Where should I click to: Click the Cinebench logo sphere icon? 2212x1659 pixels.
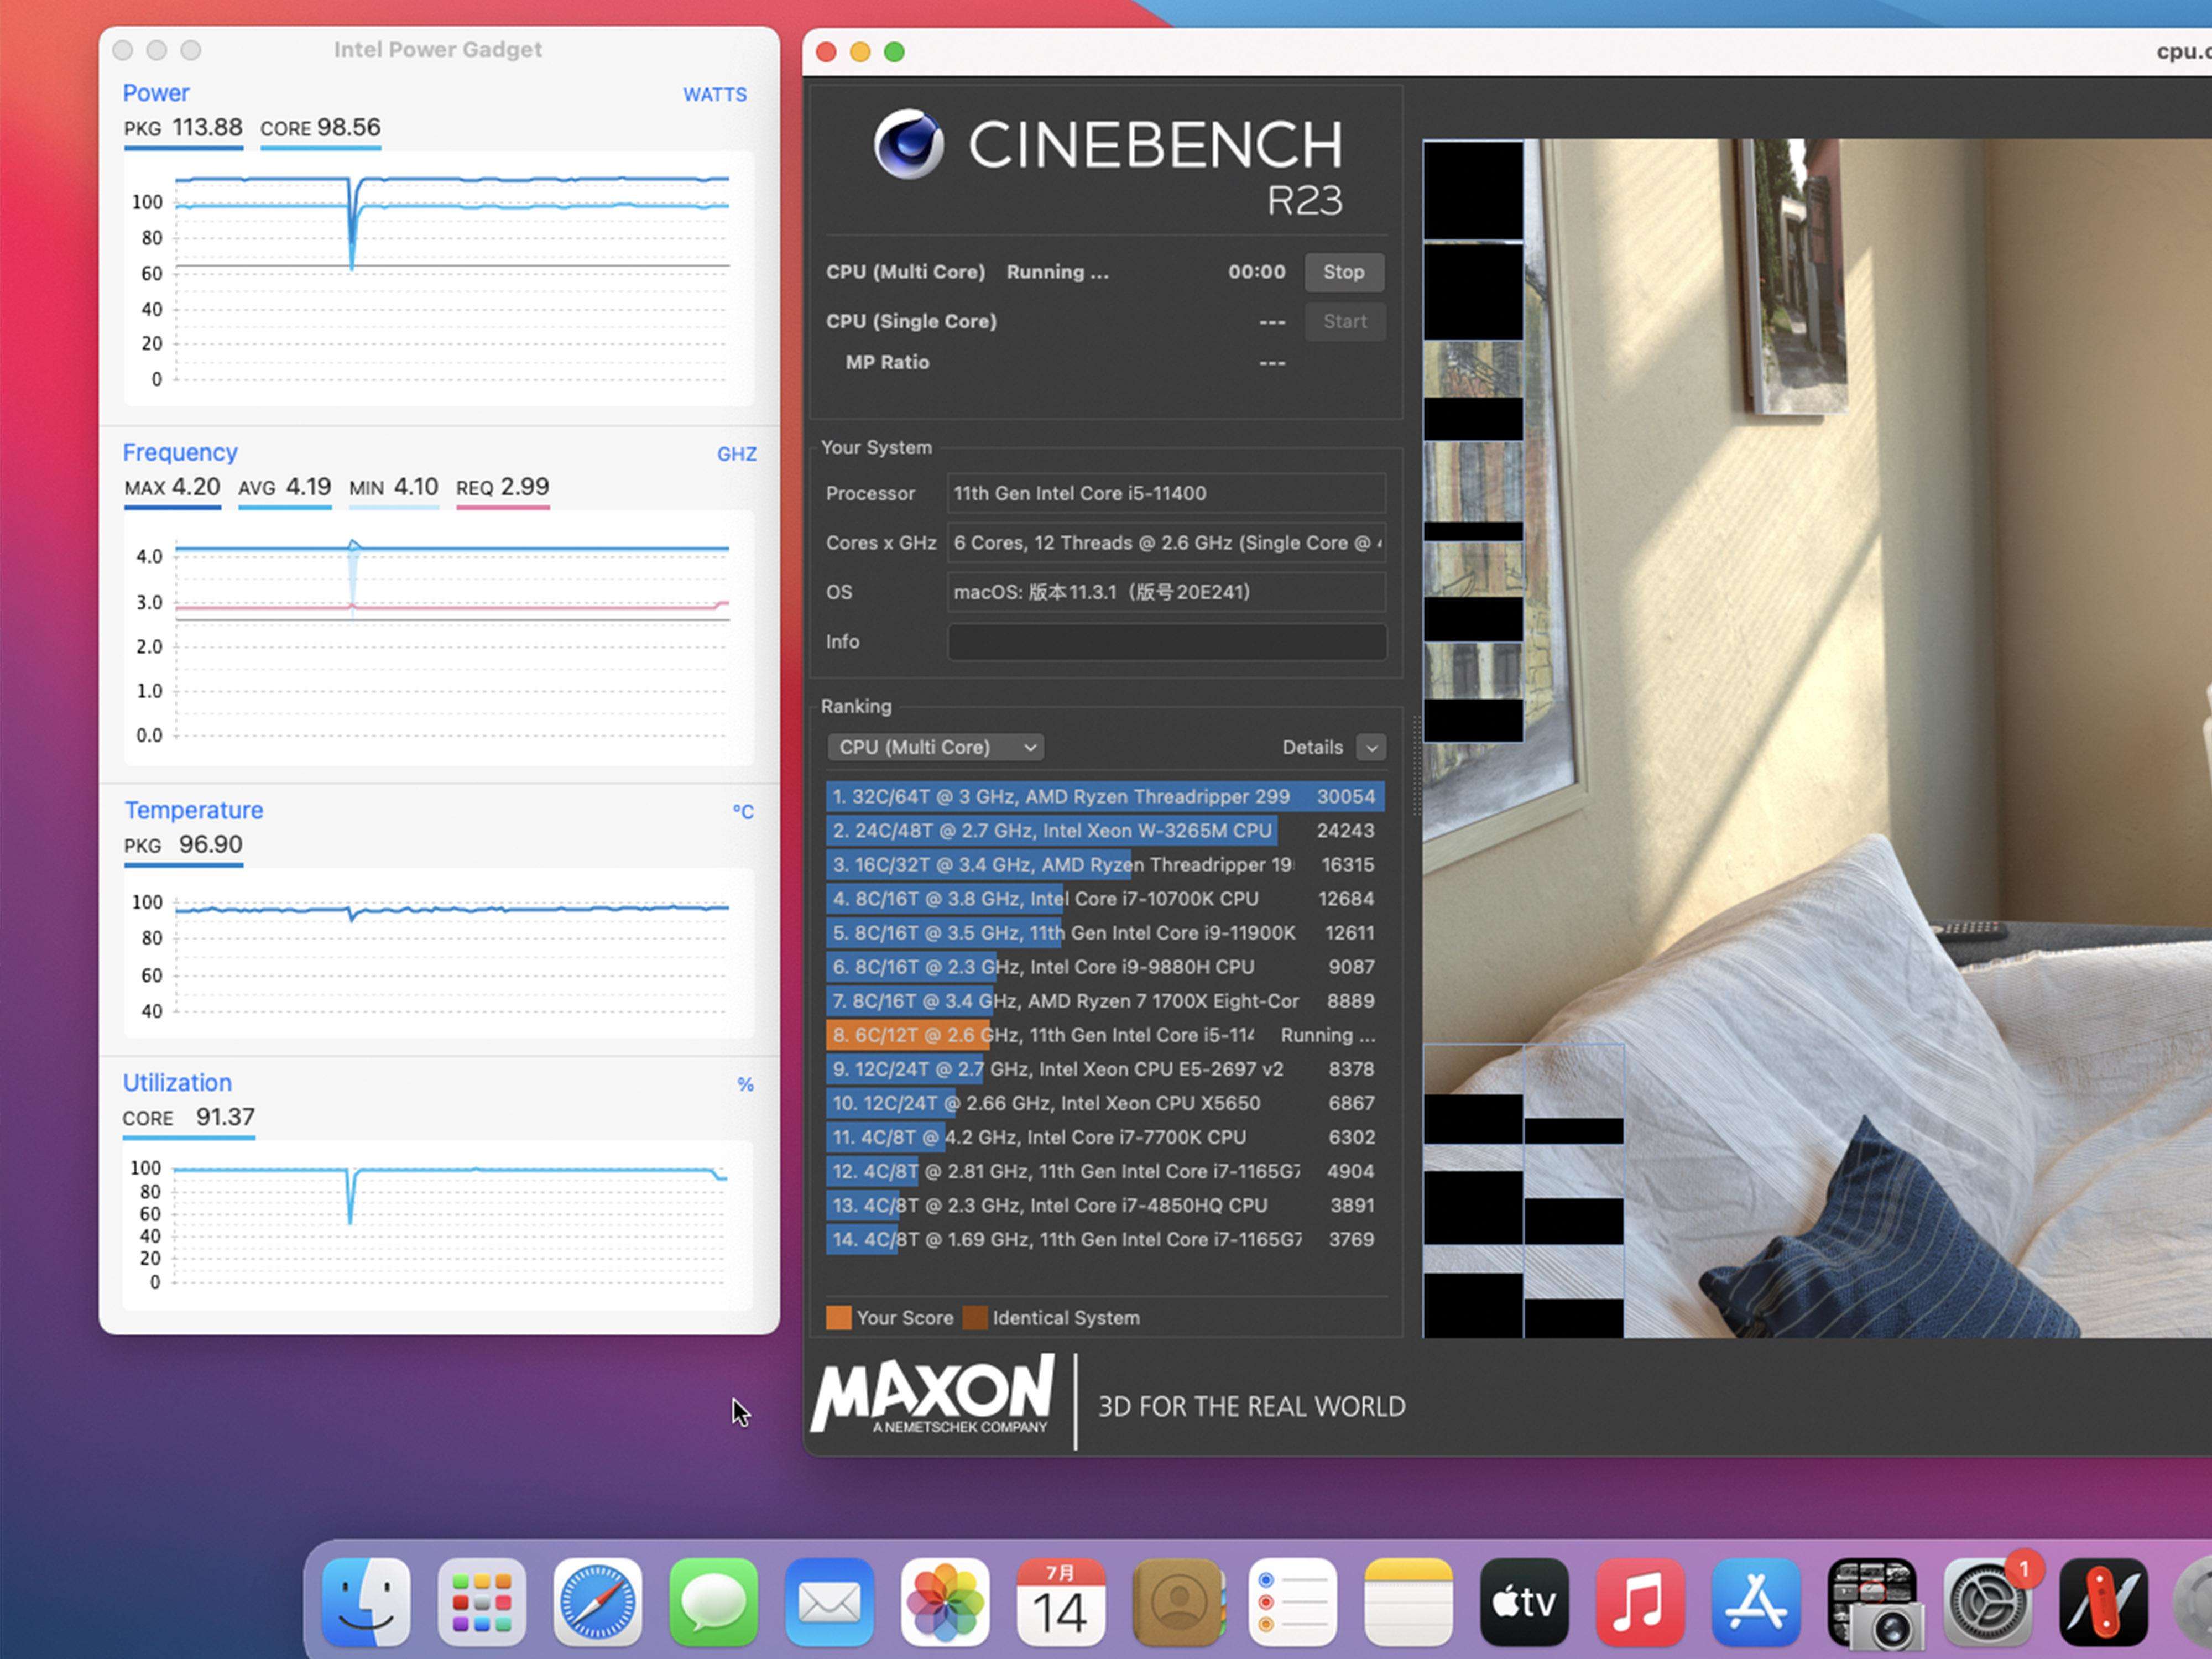(x=908, y=144)
